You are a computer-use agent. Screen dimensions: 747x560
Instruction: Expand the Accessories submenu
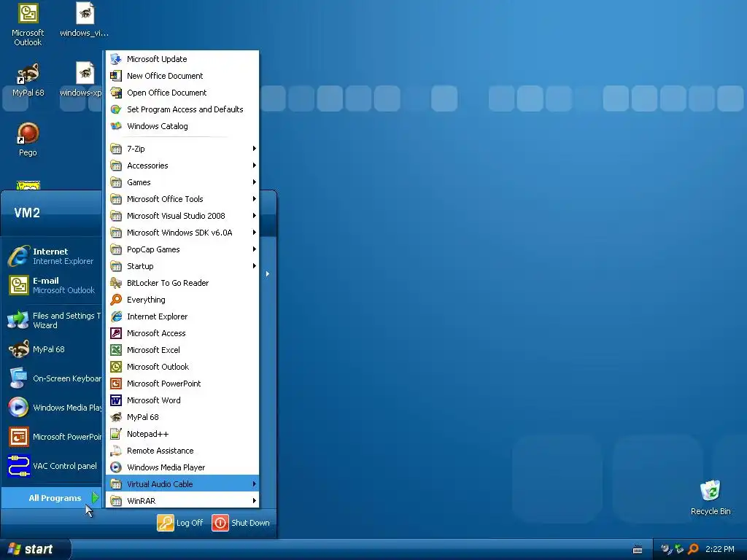click(x=182, y=166)
